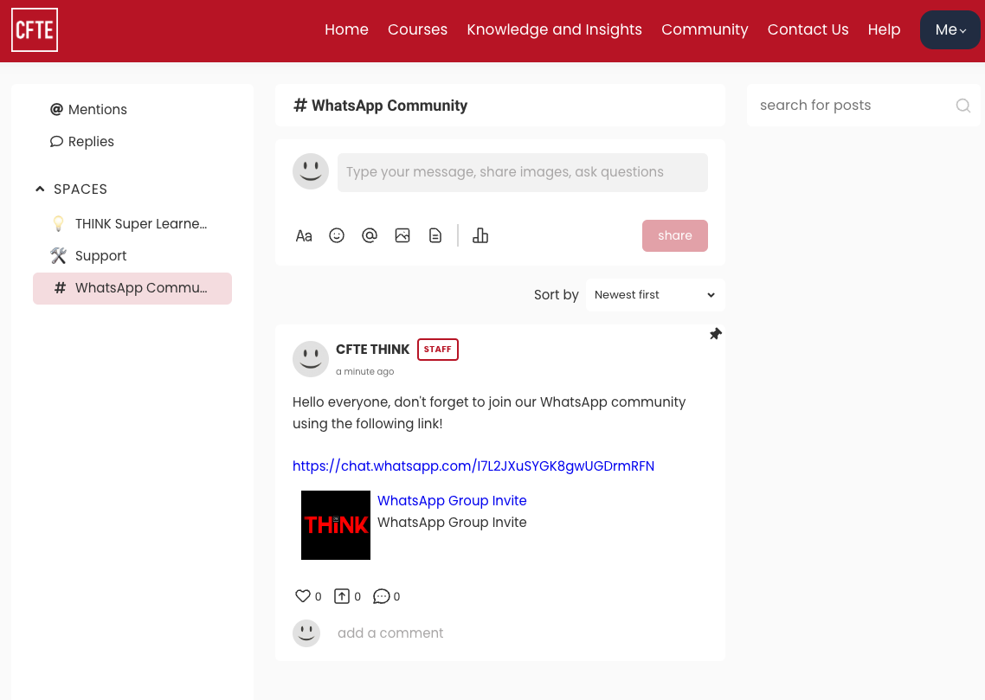Screen dimensions: 985x700
Task: Open Contact Us page
Action: (x=808, y=29)
